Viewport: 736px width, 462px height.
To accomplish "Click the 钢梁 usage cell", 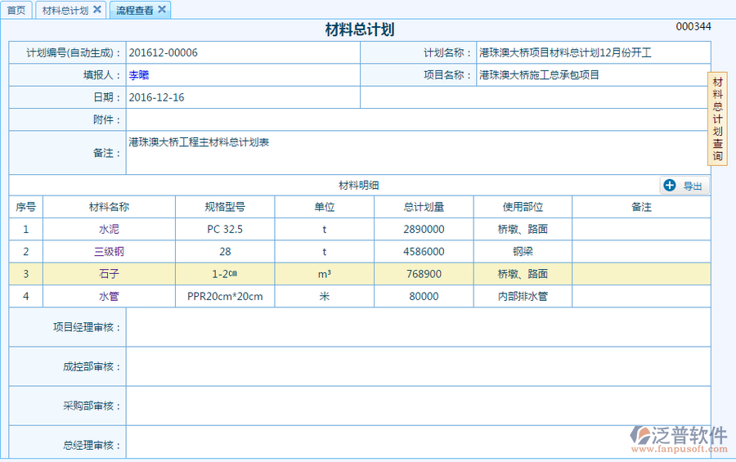I will (523, 252).
